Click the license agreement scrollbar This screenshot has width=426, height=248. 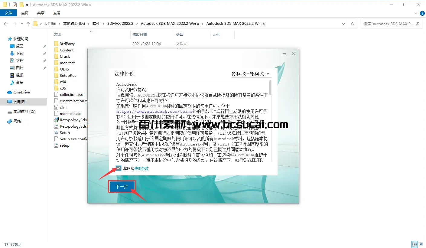[270, 121]
